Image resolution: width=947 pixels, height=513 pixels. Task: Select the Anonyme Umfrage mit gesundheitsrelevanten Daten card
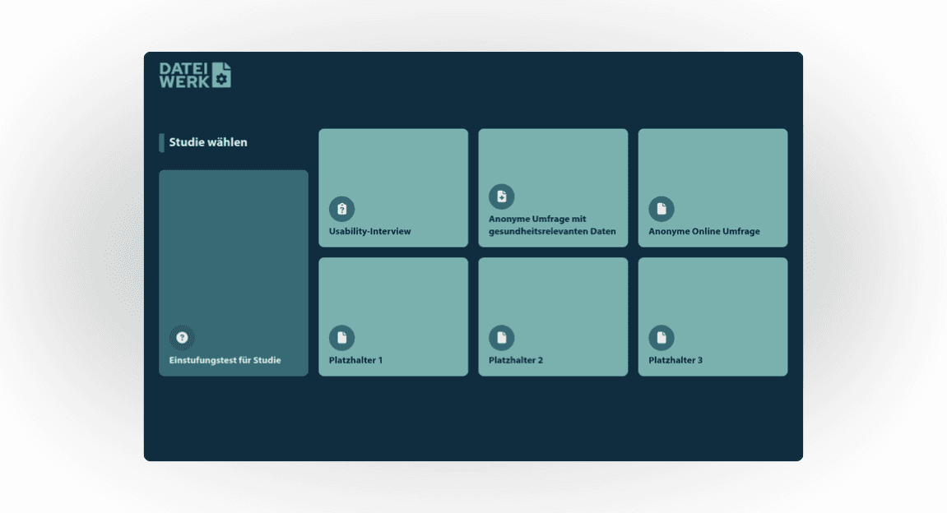click(552, 160)
